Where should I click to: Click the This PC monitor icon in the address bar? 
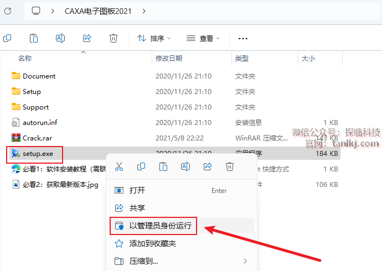[x=36, y=11]
